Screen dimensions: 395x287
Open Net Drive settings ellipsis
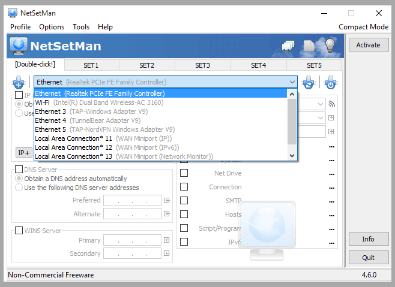point(331,174)
